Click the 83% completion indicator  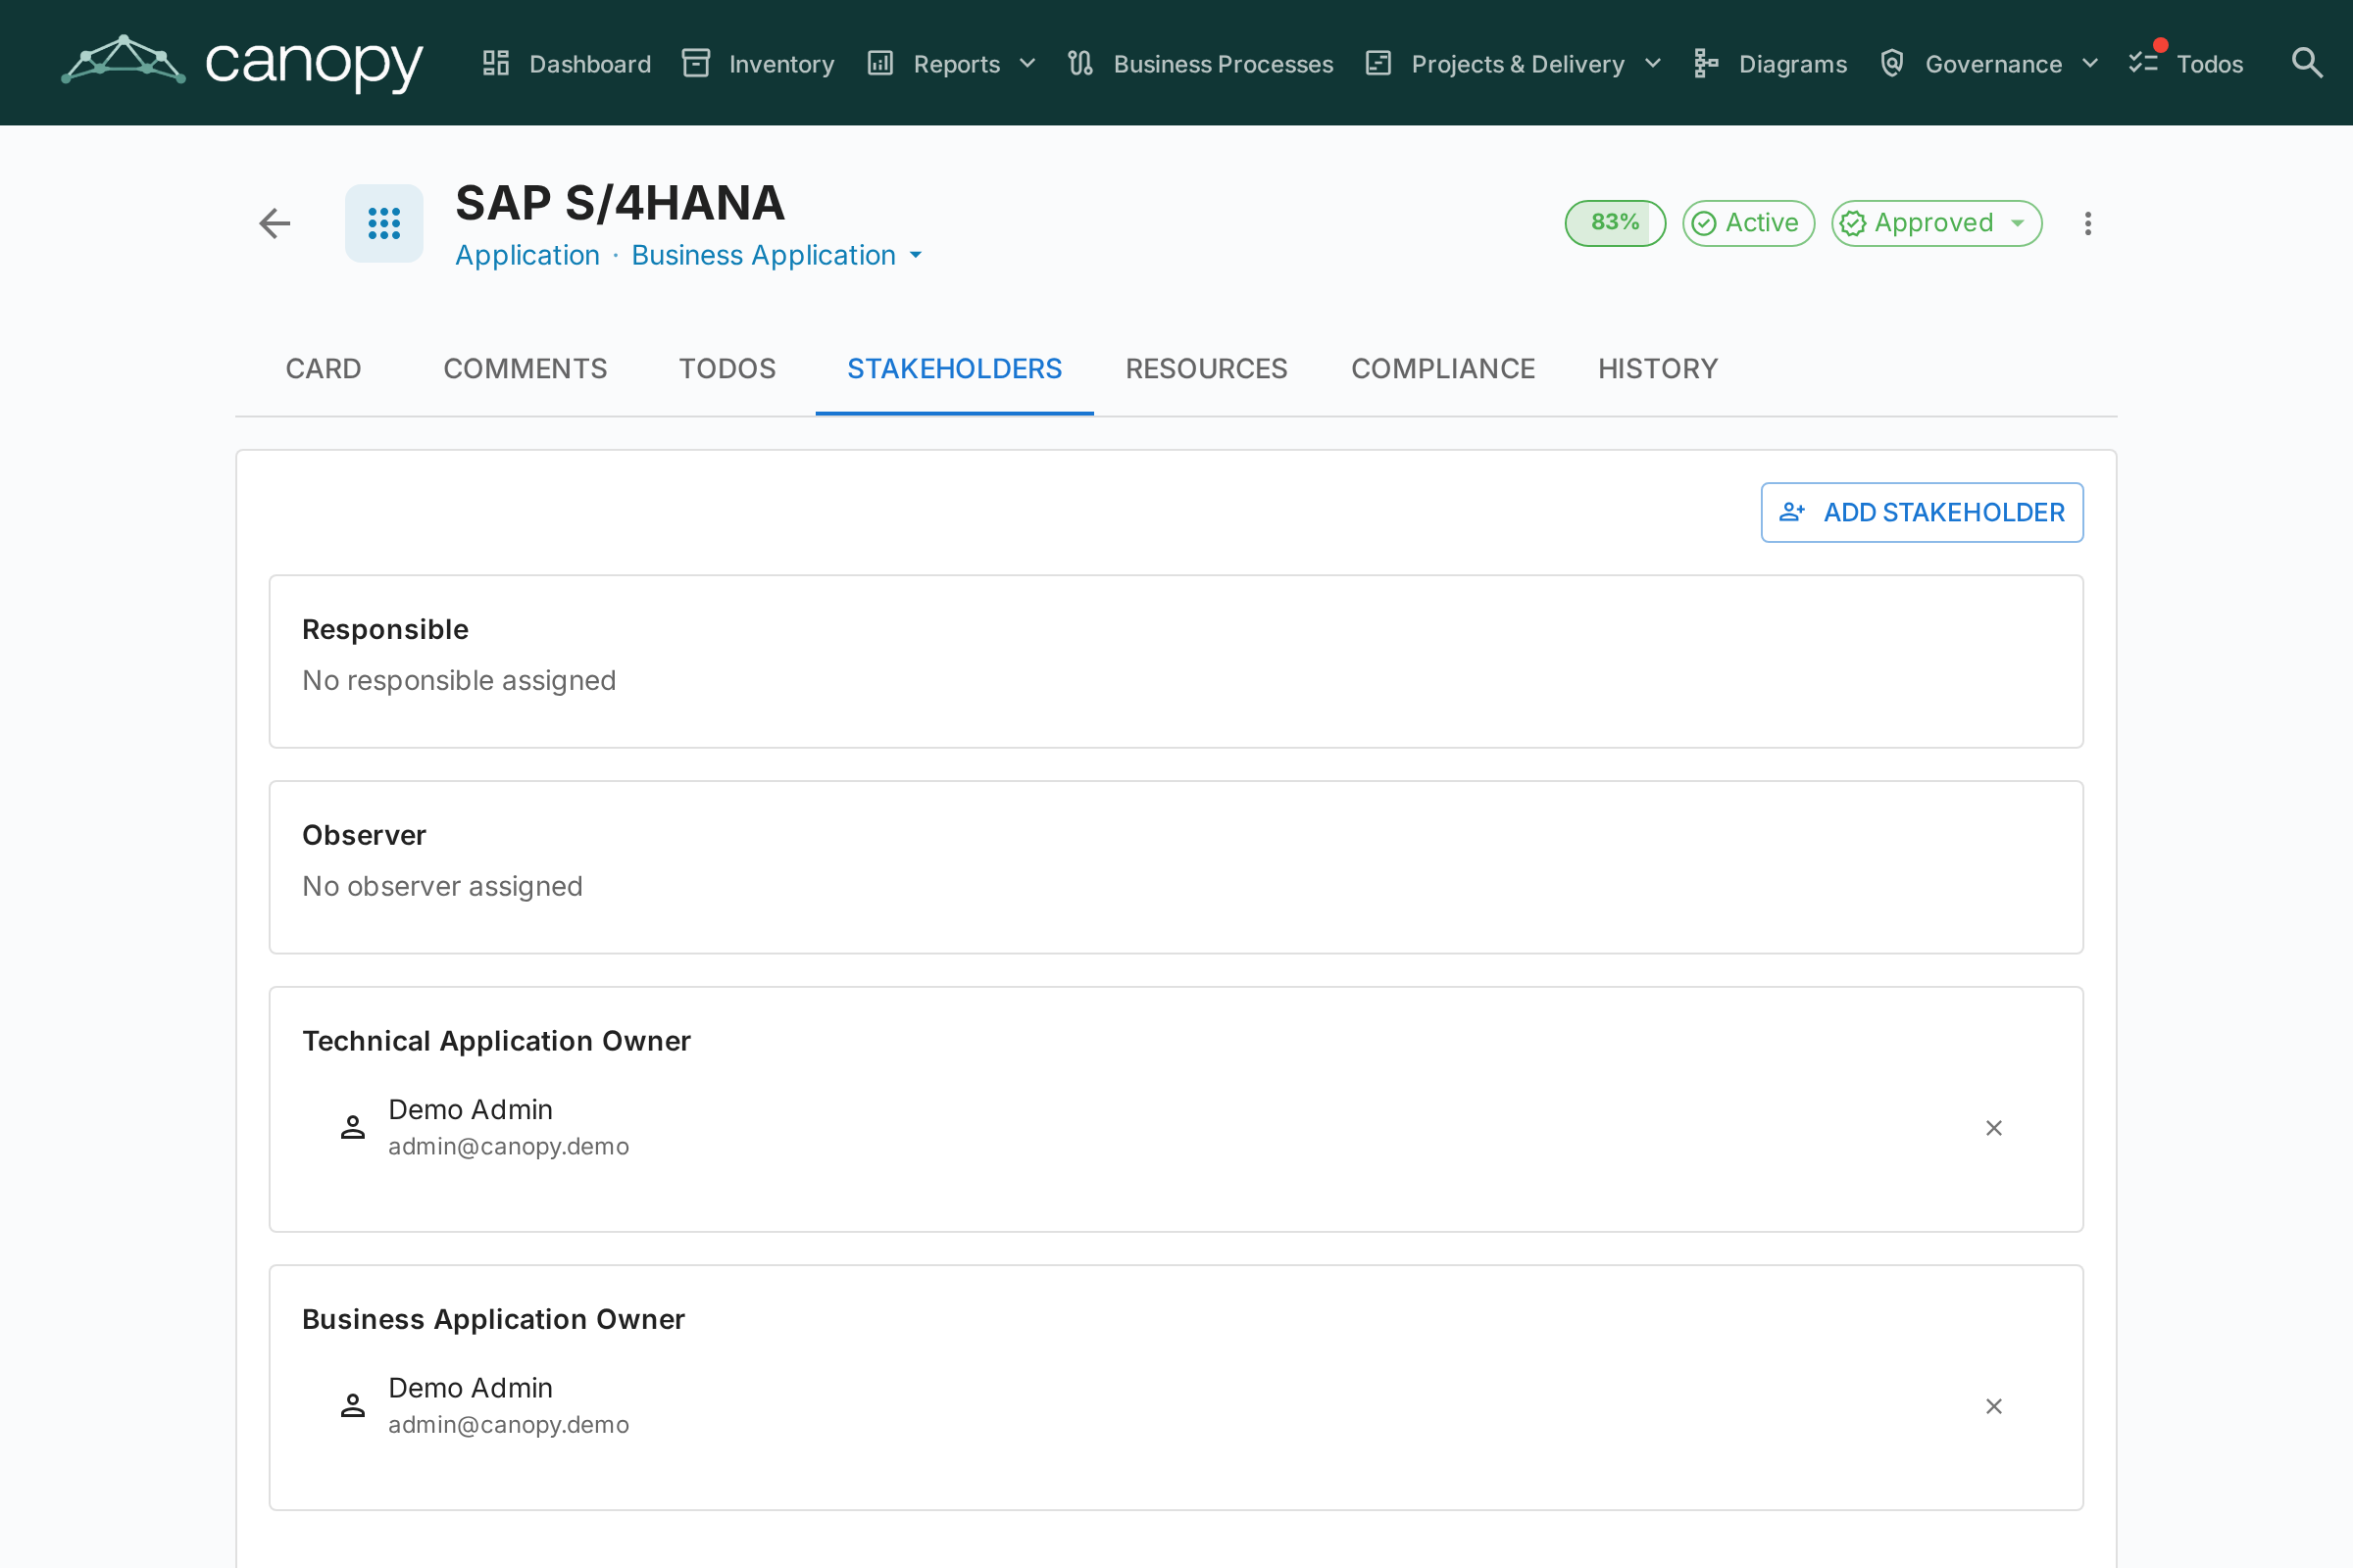point(1615,223)
